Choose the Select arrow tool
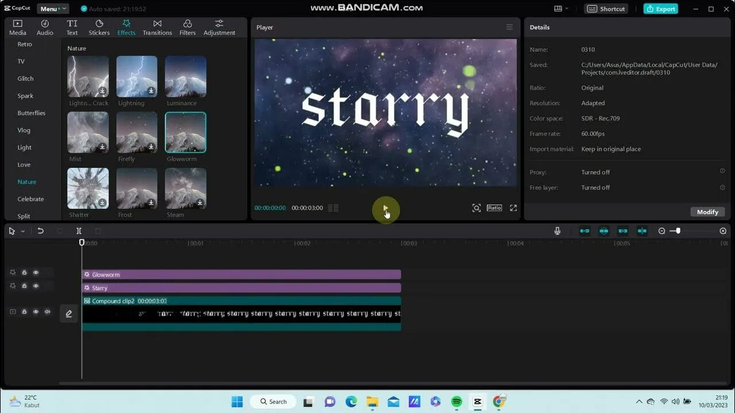 click(11, 231)
